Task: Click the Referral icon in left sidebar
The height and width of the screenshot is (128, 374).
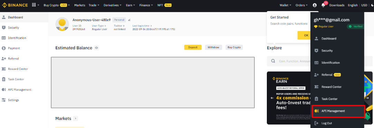Action: [3, 58]
